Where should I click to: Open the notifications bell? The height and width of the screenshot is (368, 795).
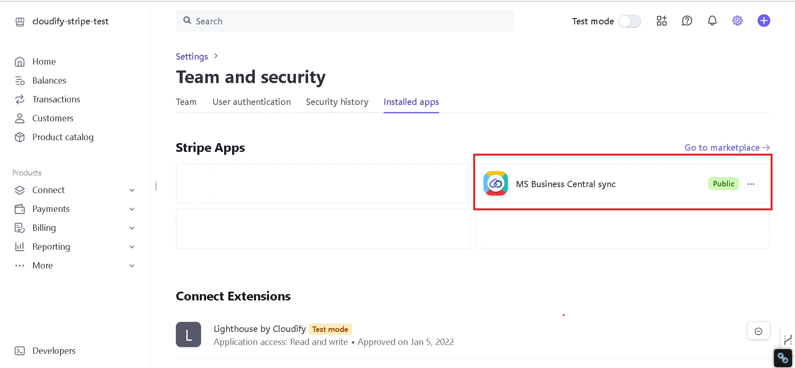coord(712,21)
